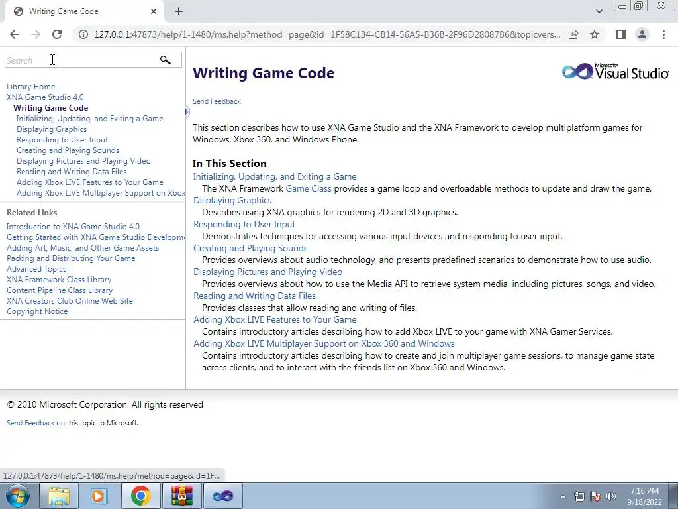Open XNA Framework Class Library link
This screenshot has height=509, width=678.
59,280
